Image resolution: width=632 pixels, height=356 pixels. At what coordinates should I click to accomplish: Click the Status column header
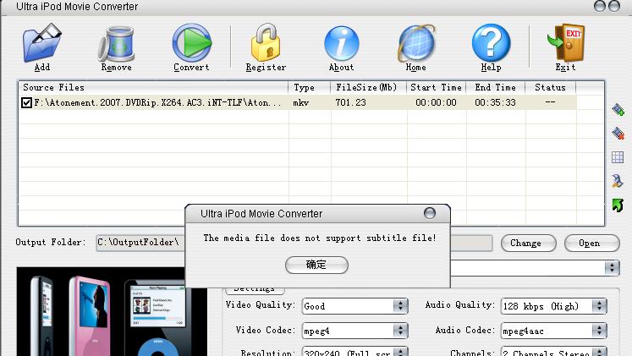[x=551, y=87]
